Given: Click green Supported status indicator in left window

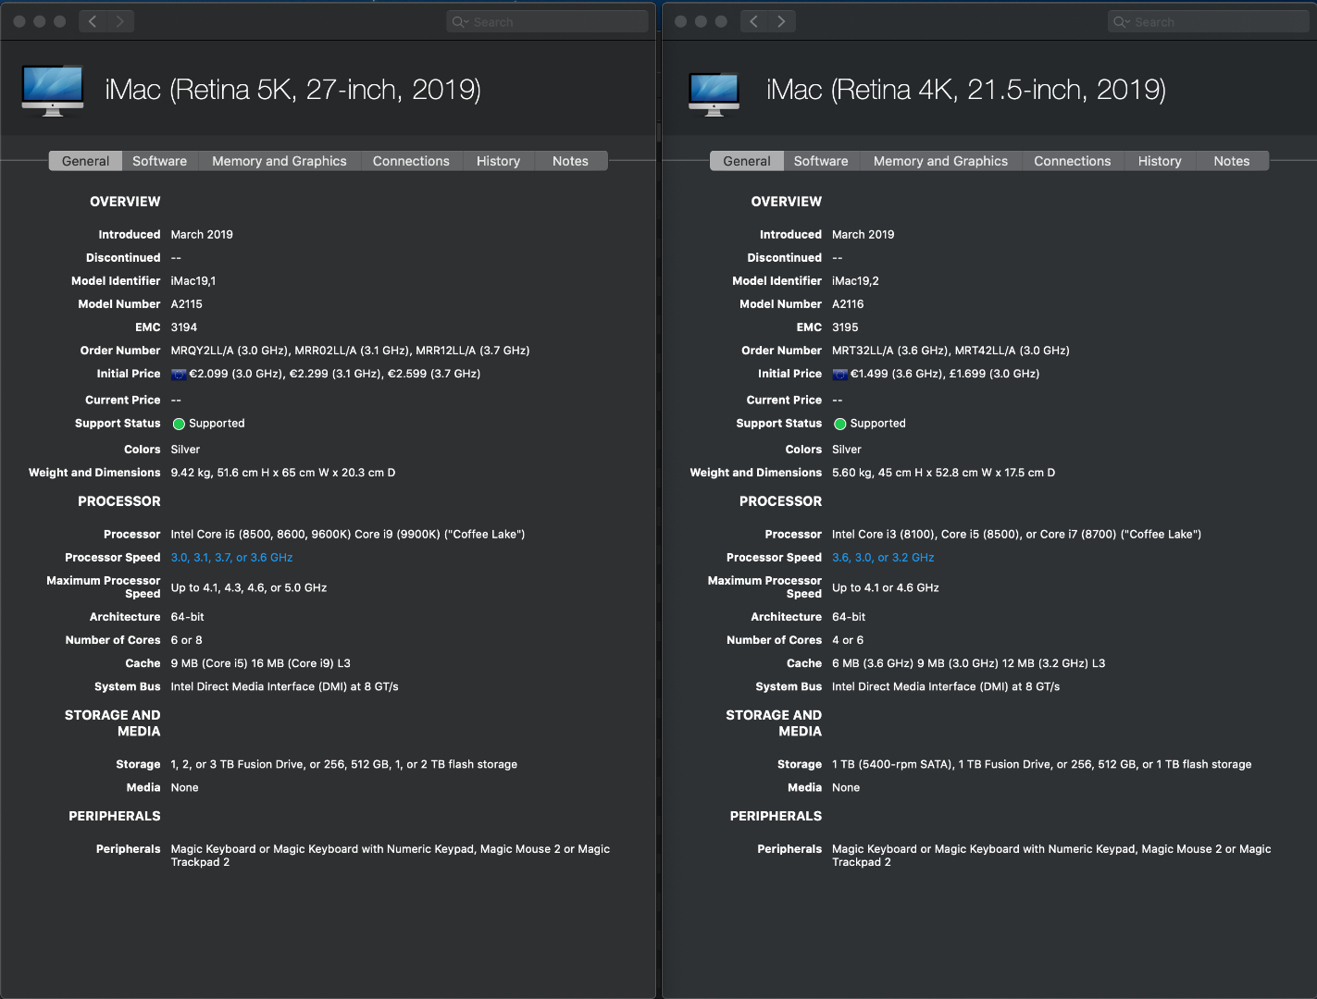Looking at the screenshot, I should click(180, 424).
